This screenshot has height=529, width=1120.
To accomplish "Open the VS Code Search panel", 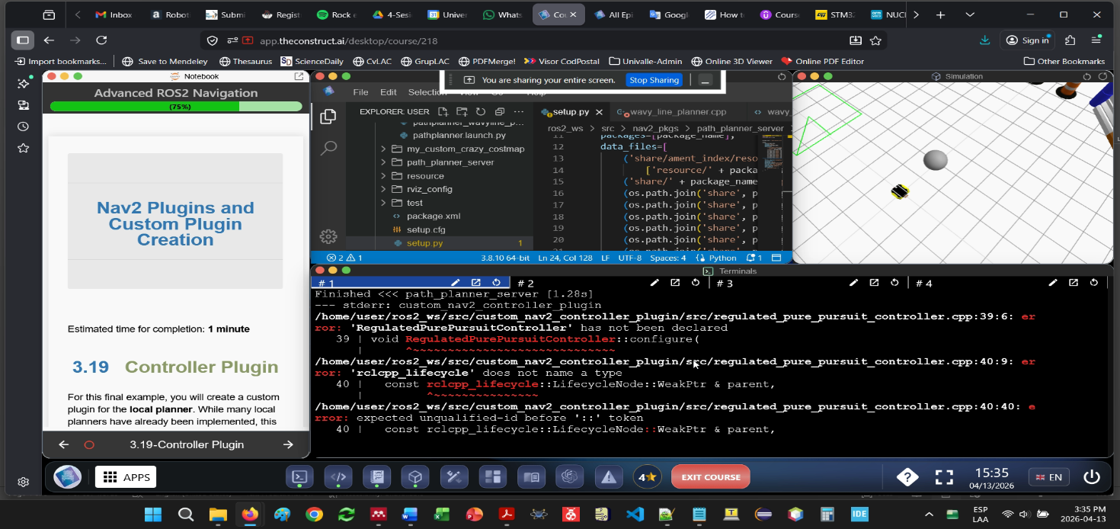I will [x=328, y=148].
